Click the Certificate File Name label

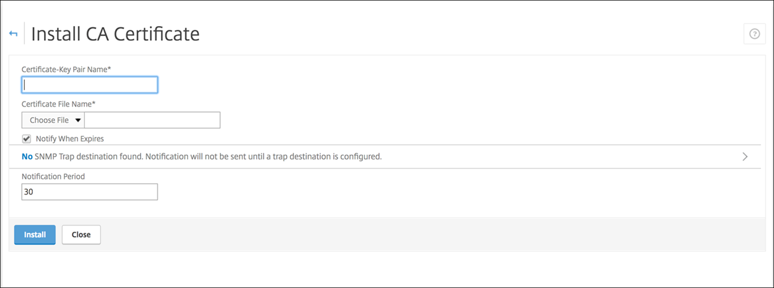tap(59, 104)
